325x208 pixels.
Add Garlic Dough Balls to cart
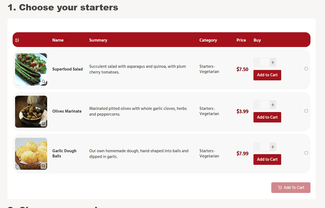tap(267, 159)
